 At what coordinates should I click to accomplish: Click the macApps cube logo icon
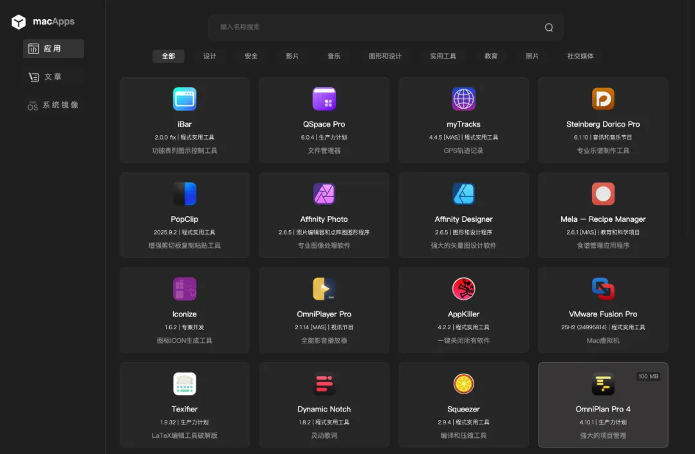coord(19,22)
